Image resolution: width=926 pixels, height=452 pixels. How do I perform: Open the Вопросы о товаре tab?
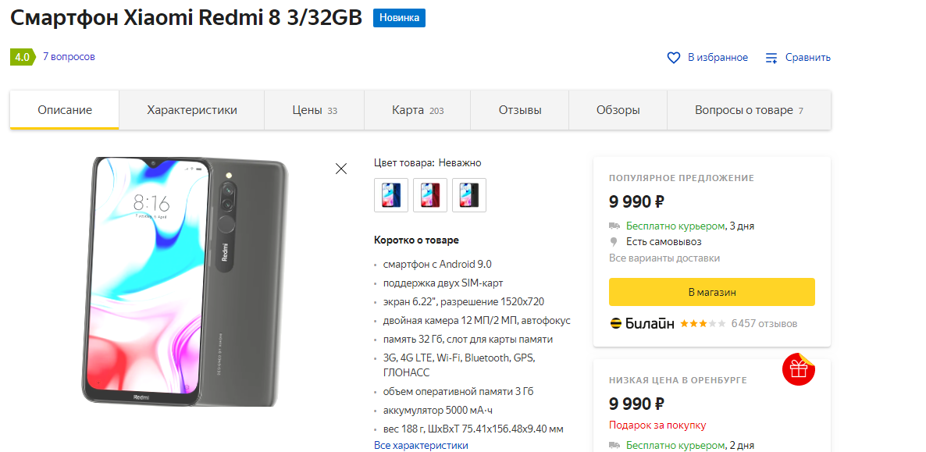tap(749, 110)
